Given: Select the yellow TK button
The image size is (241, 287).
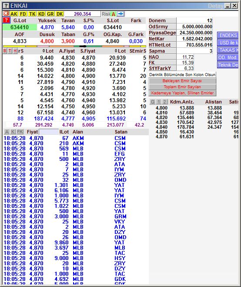Looking at the screenshot, I should [x=32, y=14].
